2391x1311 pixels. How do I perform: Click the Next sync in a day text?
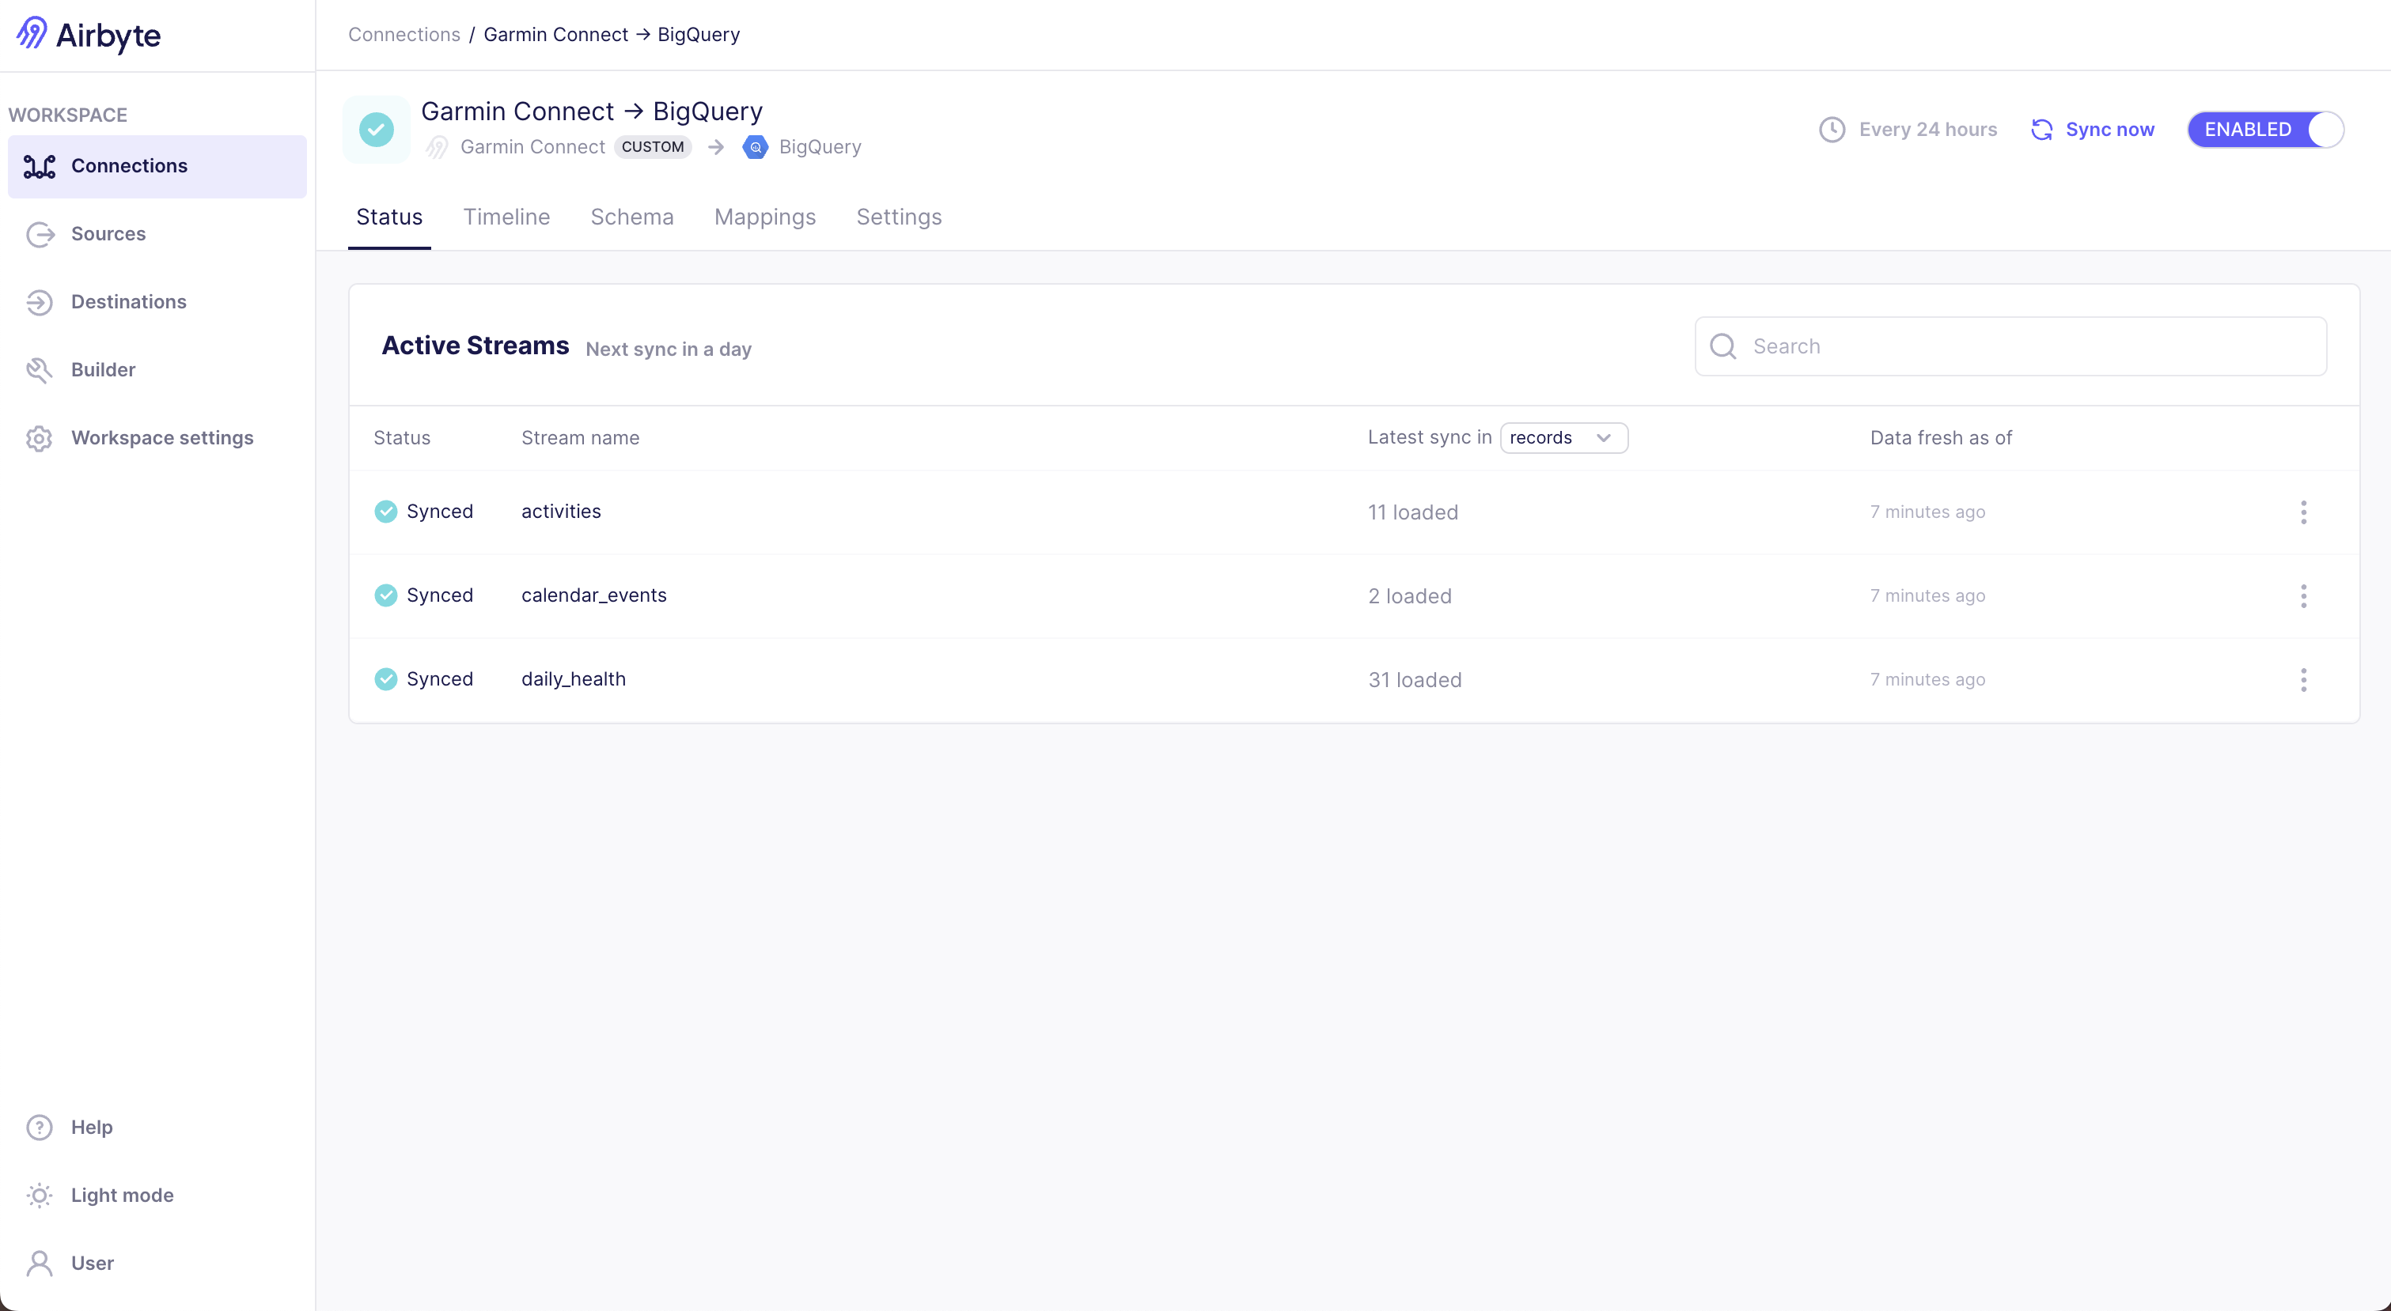(x=669, y=349)
